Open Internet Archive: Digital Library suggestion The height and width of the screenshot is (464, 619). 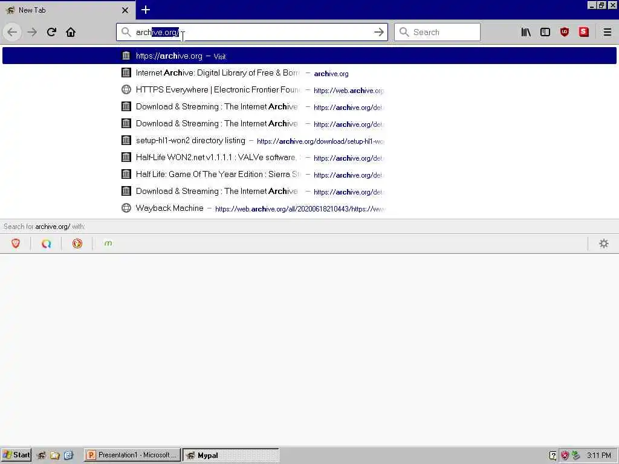tap(309, 72)
